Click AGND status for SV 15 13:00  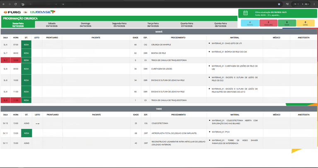(x=26, y=123)
